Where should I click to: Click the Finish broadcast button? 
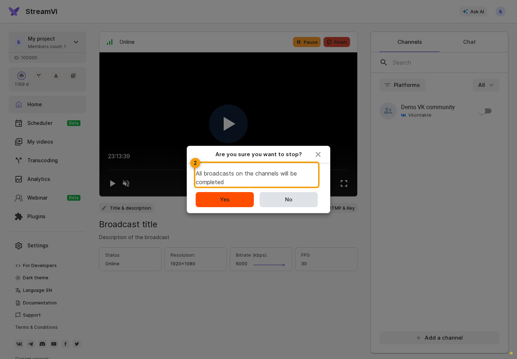tap(337, 42)
